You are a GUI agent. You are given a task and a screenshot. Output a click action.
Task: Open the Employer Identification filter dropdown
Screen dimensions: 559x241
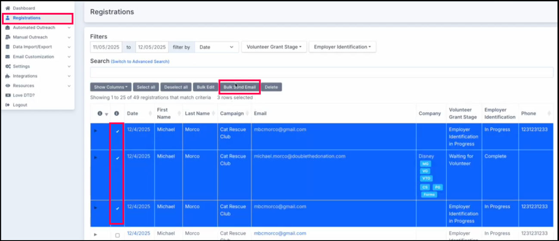342,47
